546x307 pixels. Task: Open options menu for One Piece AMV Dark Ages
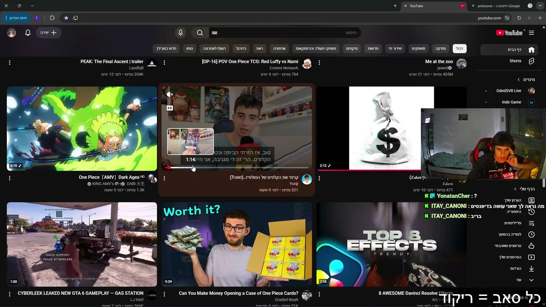click(x=9, y=178)
